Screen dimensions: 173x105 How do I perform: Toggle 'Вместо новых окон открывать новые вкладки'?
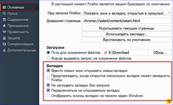click(48, 71)
